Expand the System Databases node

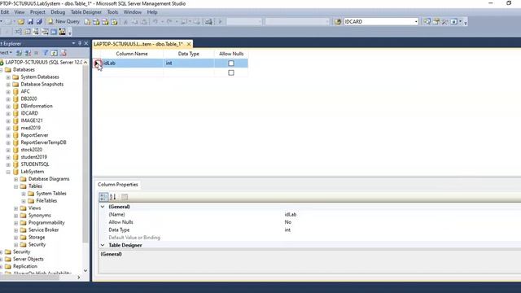click(x=8, y=77)
